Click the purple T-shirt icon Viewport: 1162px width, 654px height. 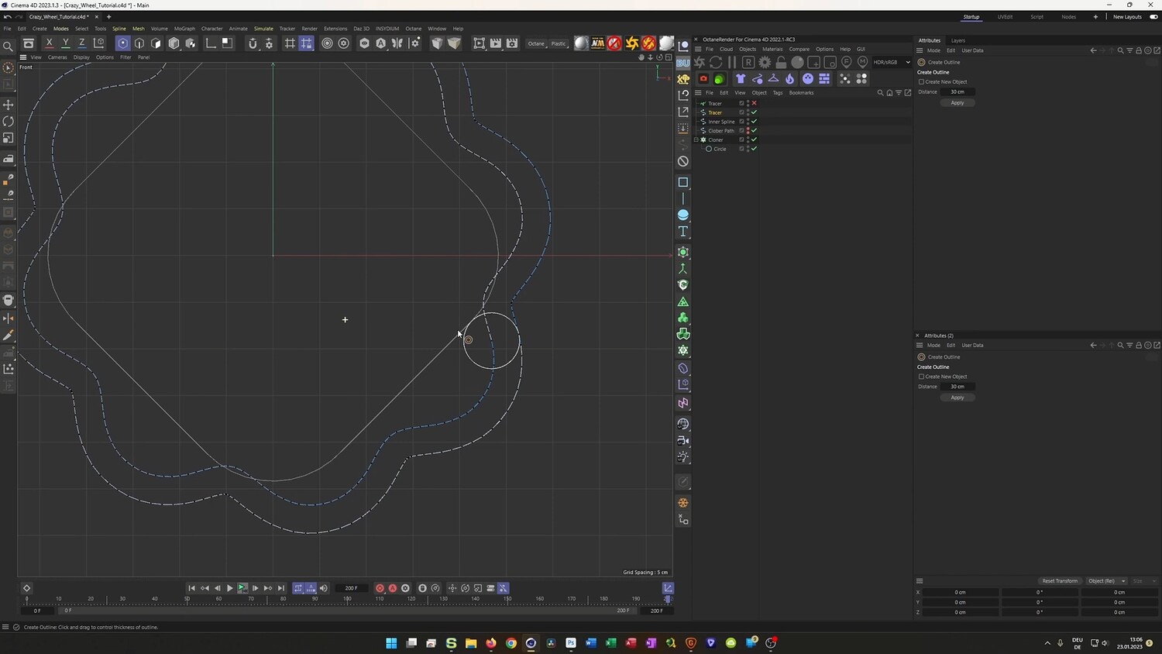tap(741, 78)
